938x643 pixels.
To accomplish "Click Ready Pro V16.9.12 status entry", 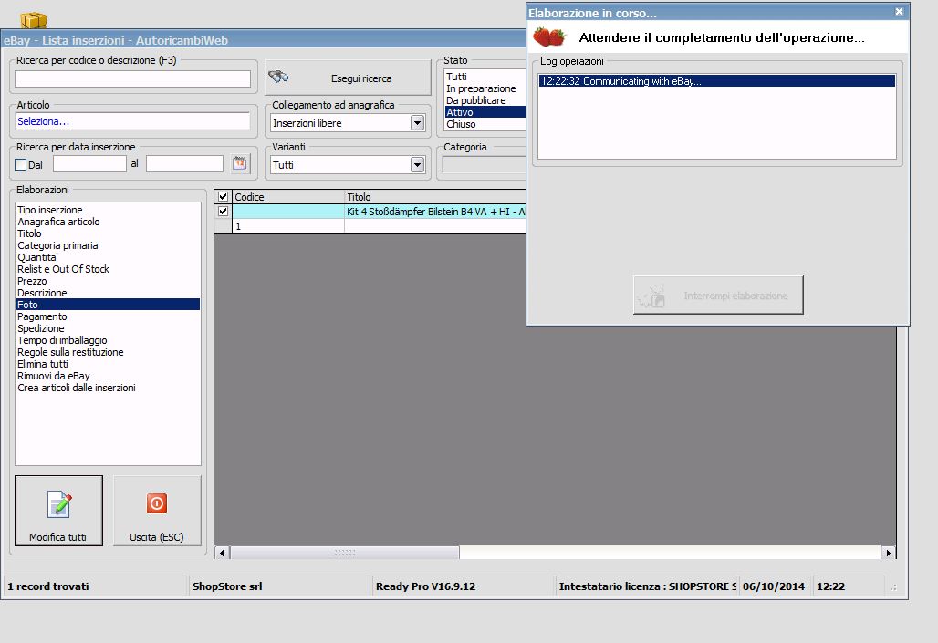I will [x=425, y=586].
